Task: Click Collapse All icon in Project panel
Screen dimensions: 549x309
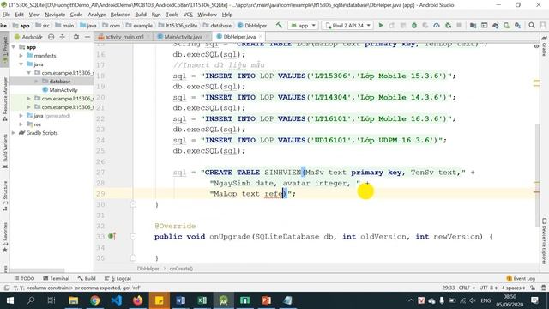Action: (x=63, y=37)
